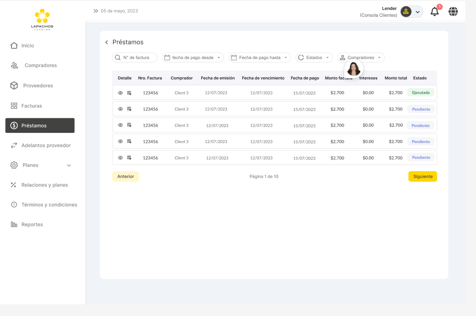View details via eye icon, second row
The image size is (476, 316).
(120, 109)
